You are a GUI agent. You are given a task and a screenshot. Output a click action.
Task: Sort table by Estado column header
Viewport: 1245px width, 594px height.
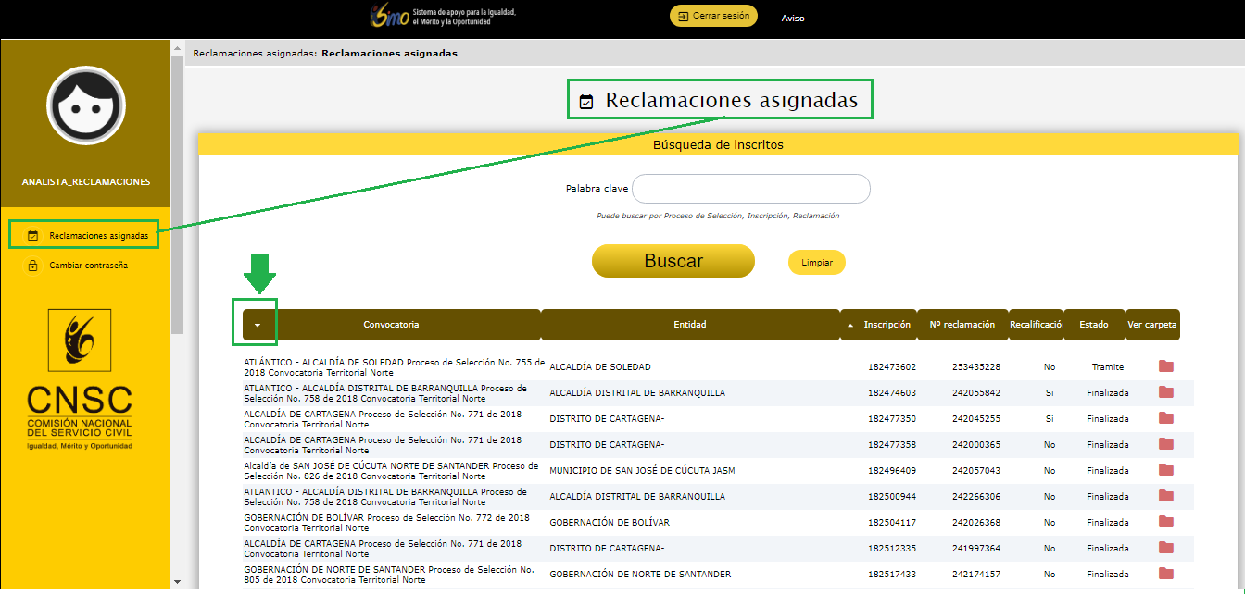(1093, 325)
